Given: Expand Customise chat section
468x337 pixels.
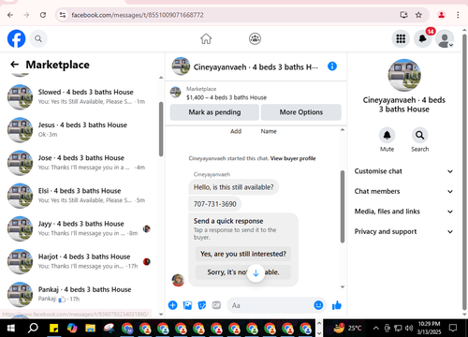Looking at the screenshot, I should 403,171.
